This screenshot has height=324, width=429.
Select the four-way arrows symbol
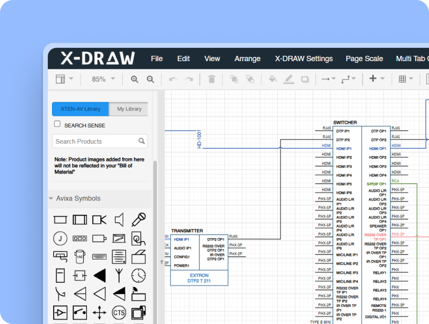[100, 313]
